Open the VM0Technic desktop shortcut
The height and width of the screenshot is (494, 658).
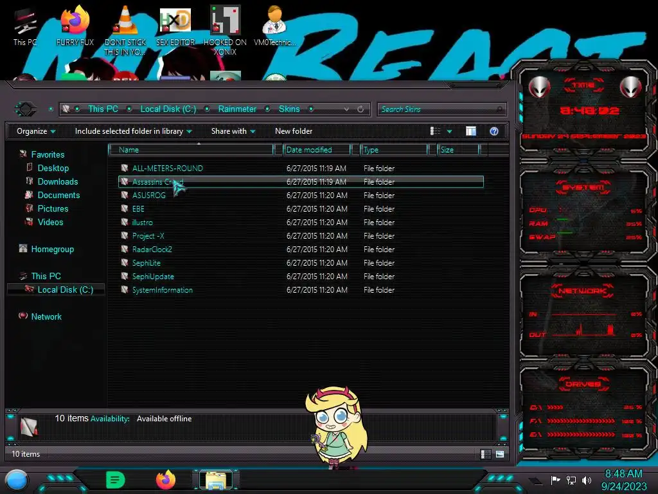tap(274, 26)
